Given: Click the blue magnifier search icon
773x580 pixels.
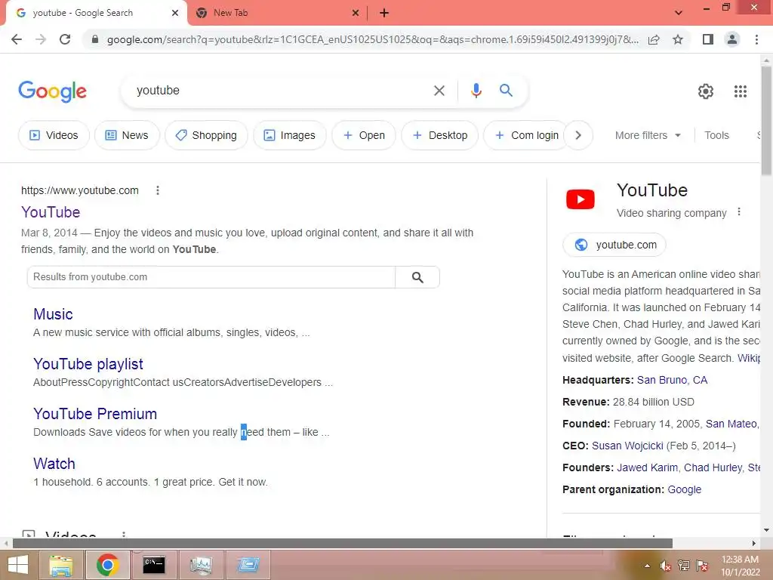Looking at the screenshot, I should coord(506,91).
